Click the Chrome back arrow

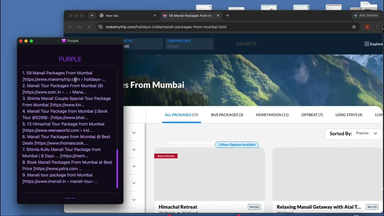pyautogui.click(x=70, y=27)
